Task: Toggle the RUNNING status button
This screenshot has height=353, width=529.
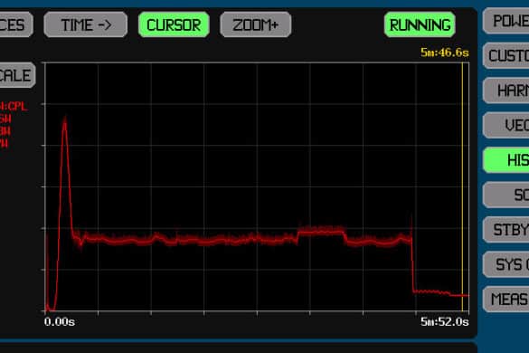Action: (420, 24)
